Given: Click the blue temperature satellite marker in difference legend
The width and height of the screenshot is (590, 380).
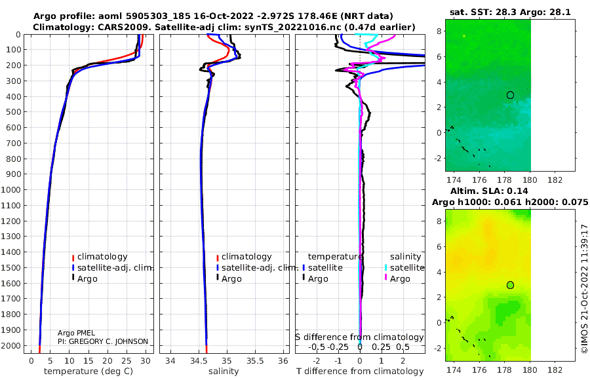Looking at the screenshot, I should [304, 268].
